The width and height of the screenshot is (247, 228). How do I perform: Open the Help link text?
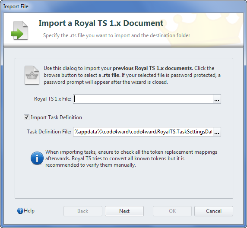click(x=29, y=211)
